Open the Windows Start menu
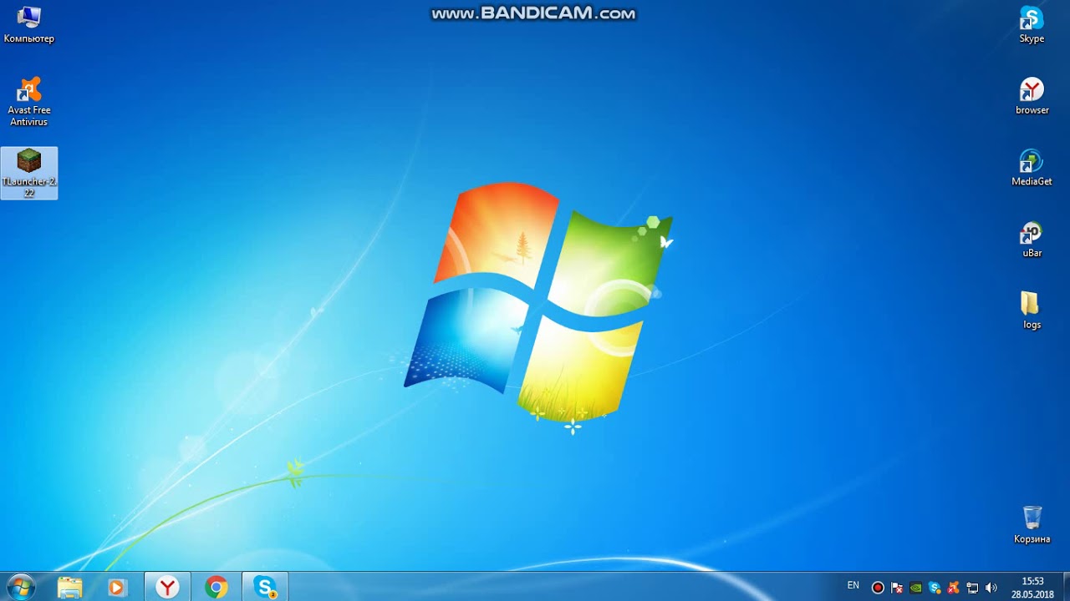Viewport: 1070px width, 601px height. coord(20,587)
